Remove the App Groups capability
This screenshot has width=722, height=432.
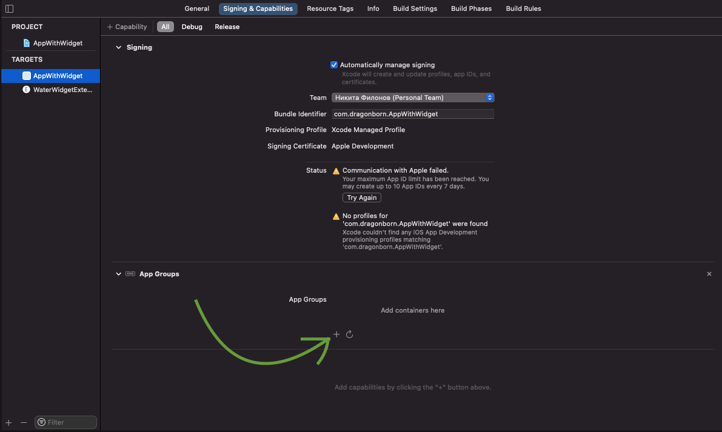[x=709, y=274]
